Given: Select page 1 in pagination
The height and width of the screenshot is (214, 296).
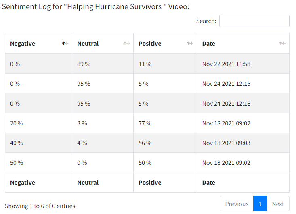Looking at the screenshot, I should 260,204.
